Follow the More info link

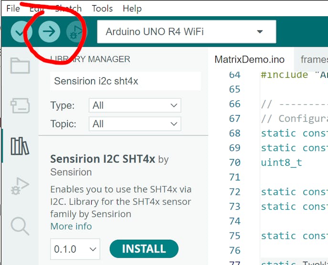pyautogui.click(x=71, y=226)
